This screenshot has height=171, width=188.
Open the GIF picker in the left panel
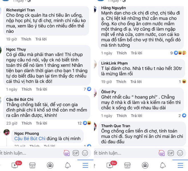tap(75, 153)
